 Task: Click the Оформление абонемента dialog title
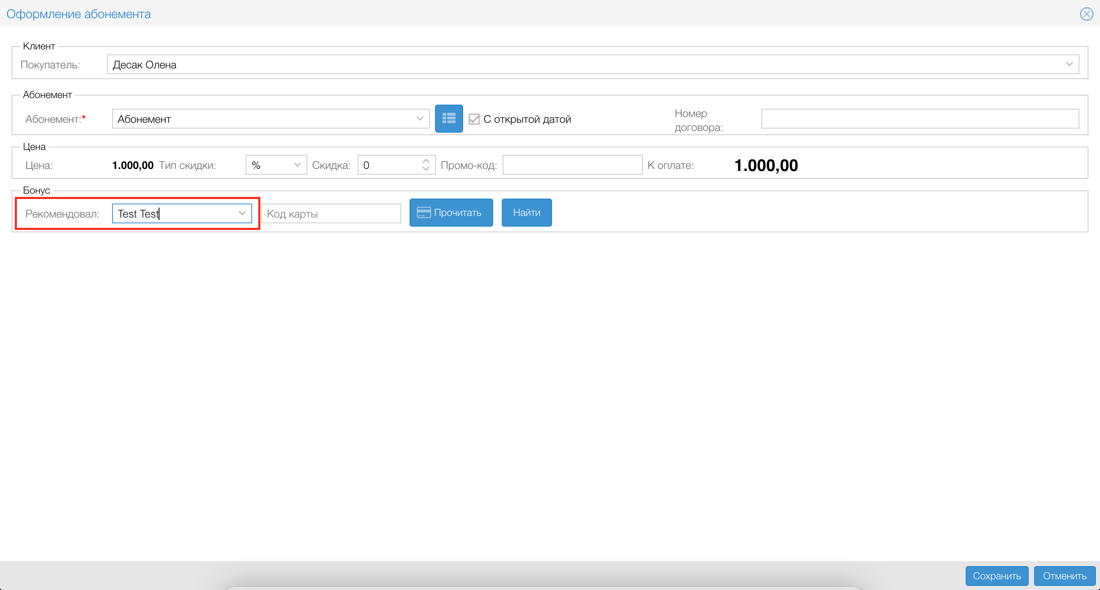(x=79, y=14)
